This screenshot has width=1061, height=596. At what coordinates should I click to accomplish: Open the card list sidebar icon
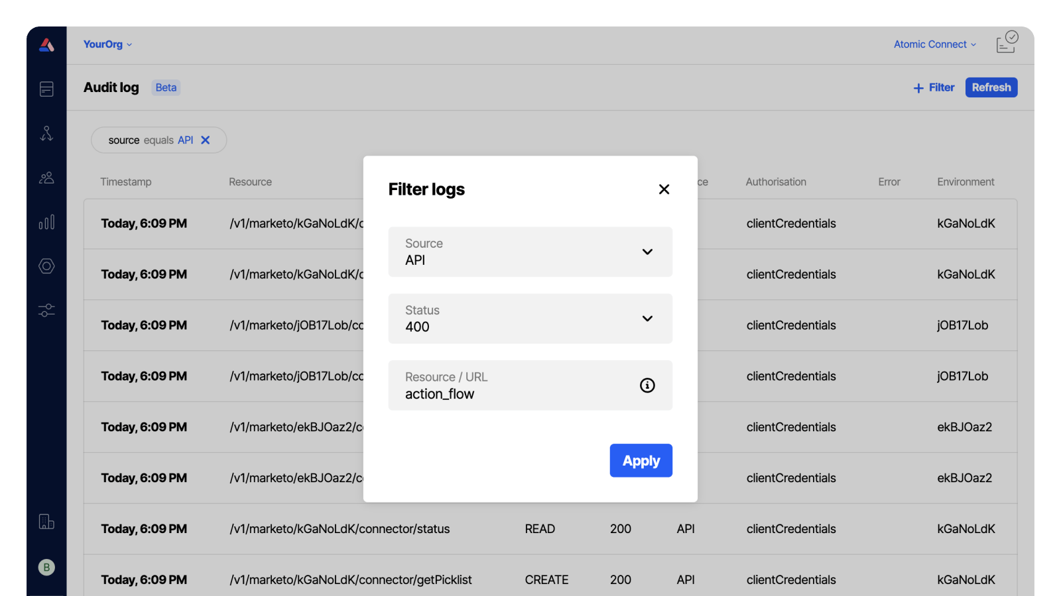[46, 89]
